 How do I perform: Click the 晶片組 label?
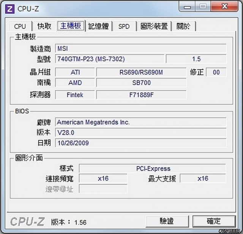40,72
